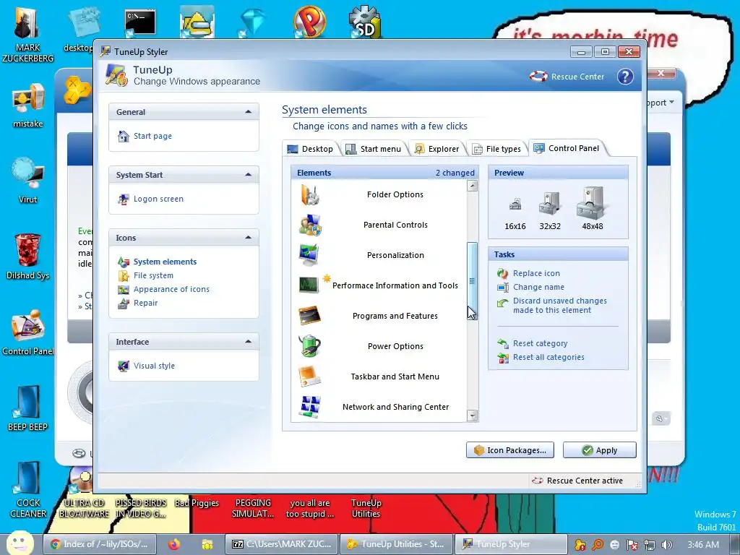Open the command prompt desktop shortcut
Image resolution: width=740 pixels, height=555 pixels.
(140, 22)
